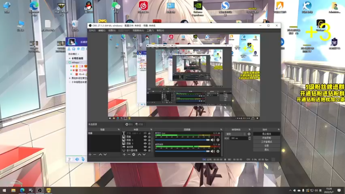Open the QQ penguin desktop icon
Image resolution: width=345 pixels, height=194 pixels.
pyautogui.click(x=88, y=7)
